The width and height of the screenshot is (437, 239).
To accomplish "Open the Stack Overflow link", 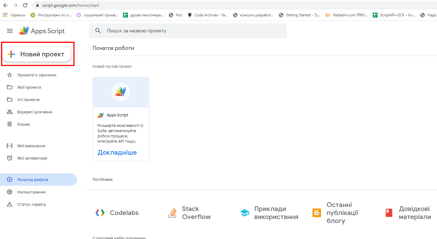I will click(189, 213).
